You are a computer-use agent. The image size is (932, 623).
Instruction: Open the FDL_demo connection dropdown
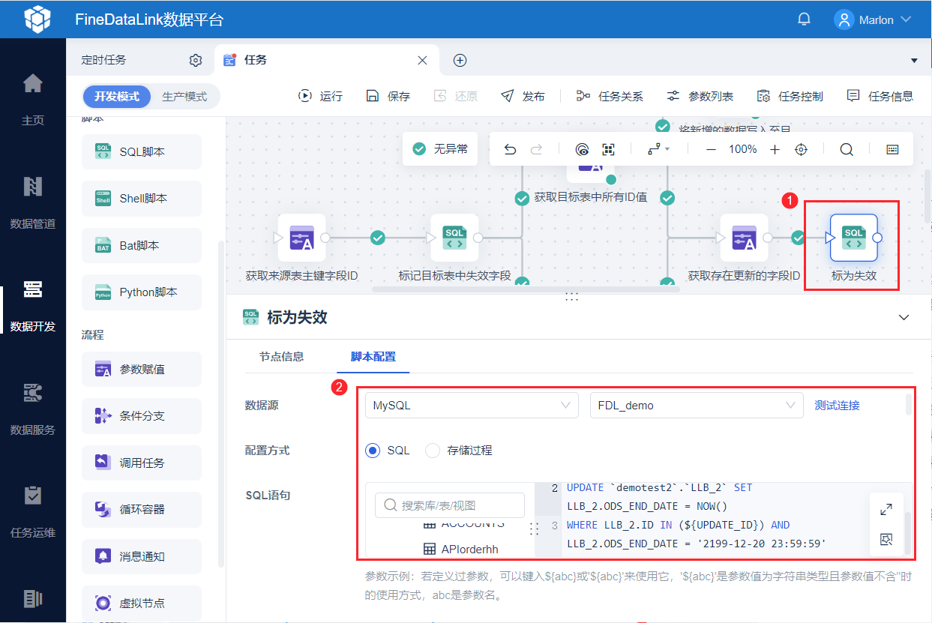(x=697, y=405)
